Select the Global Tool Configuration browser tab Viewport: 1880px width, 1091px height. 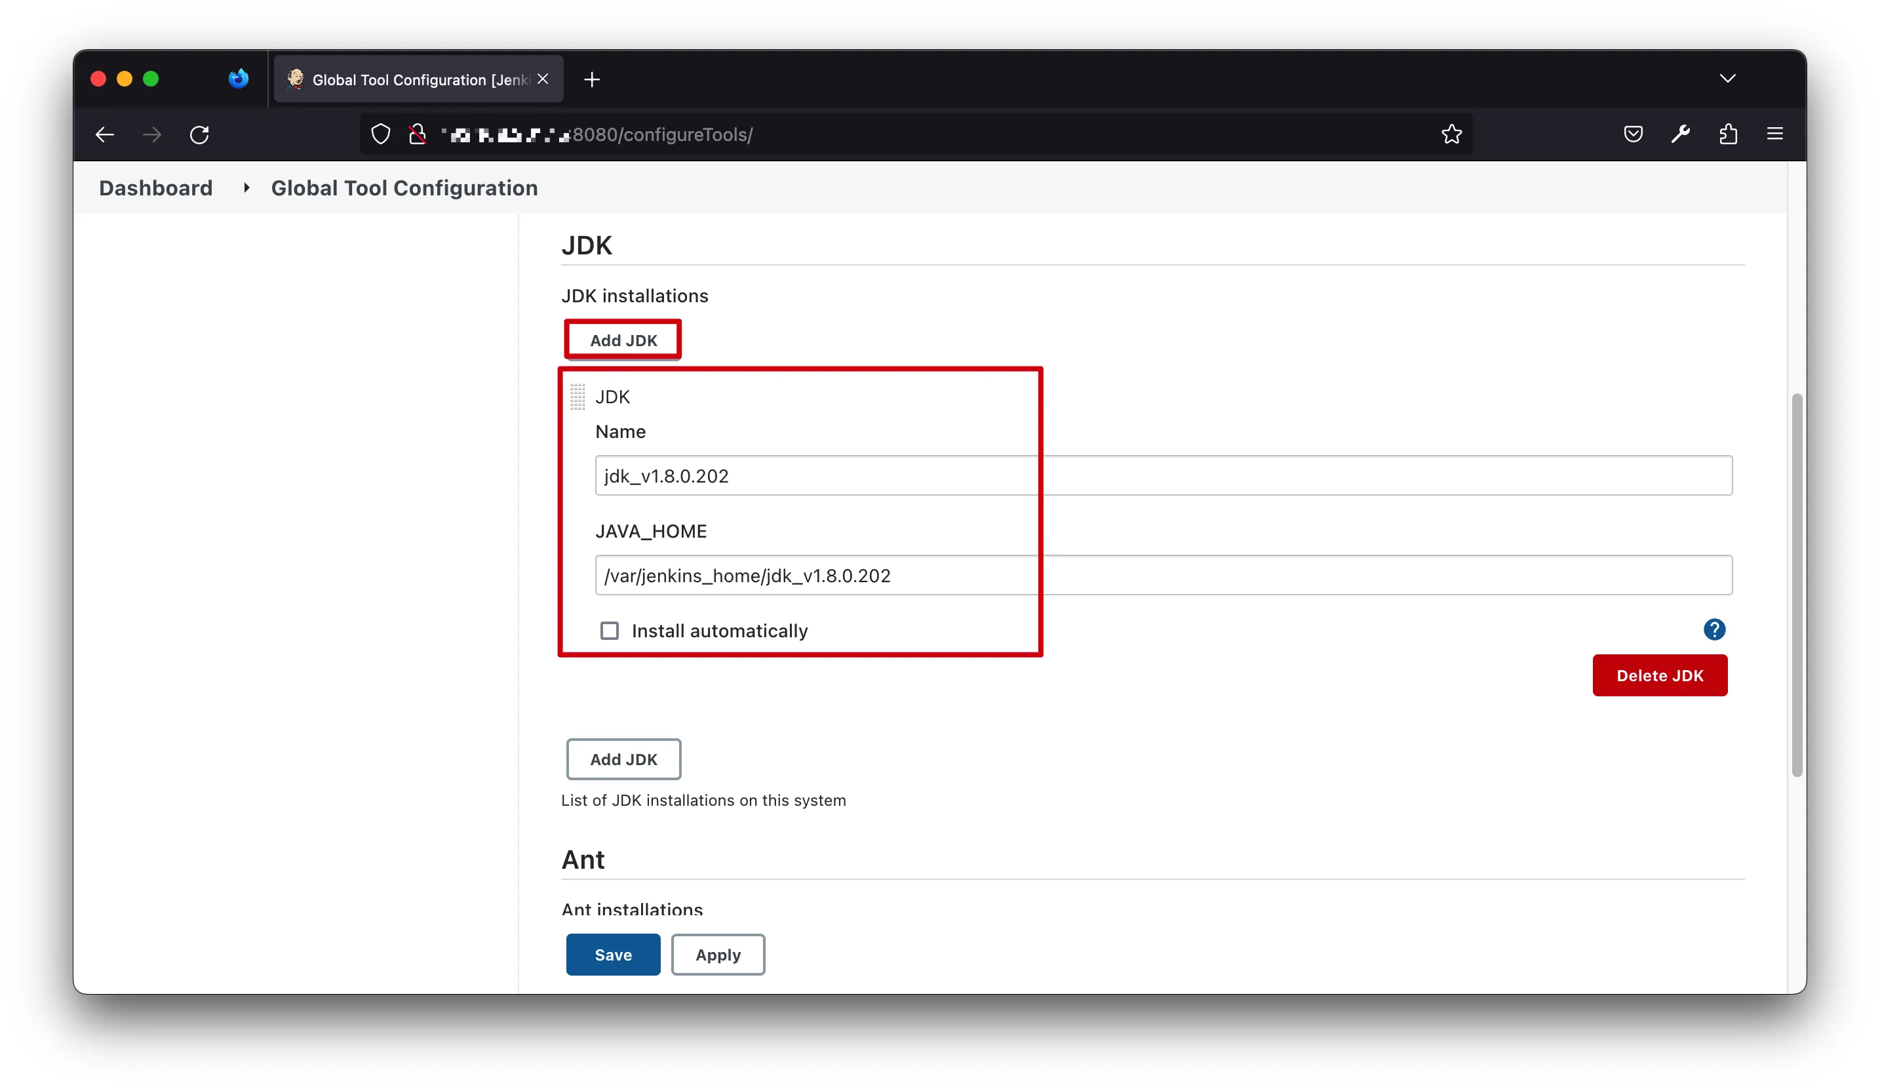pos(418,79)
